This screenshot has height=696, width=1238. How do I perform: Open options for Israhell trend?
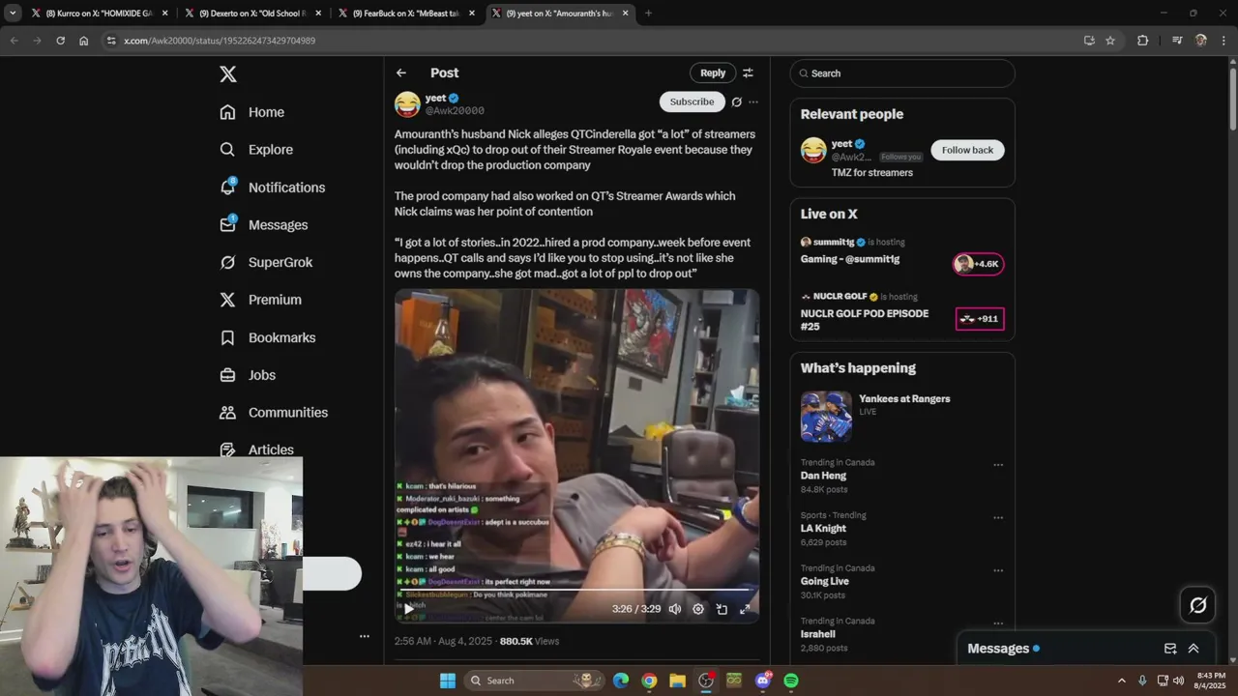[998, 623]
